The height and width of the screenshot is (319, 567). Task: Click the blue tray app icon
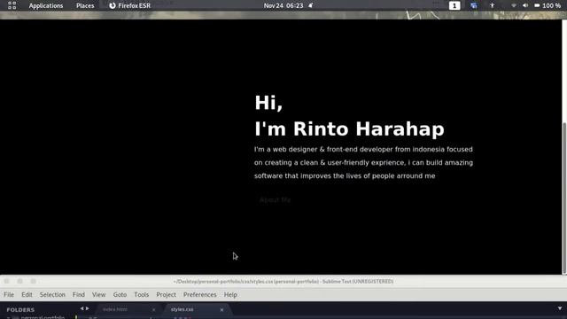(x=474, y=6)
